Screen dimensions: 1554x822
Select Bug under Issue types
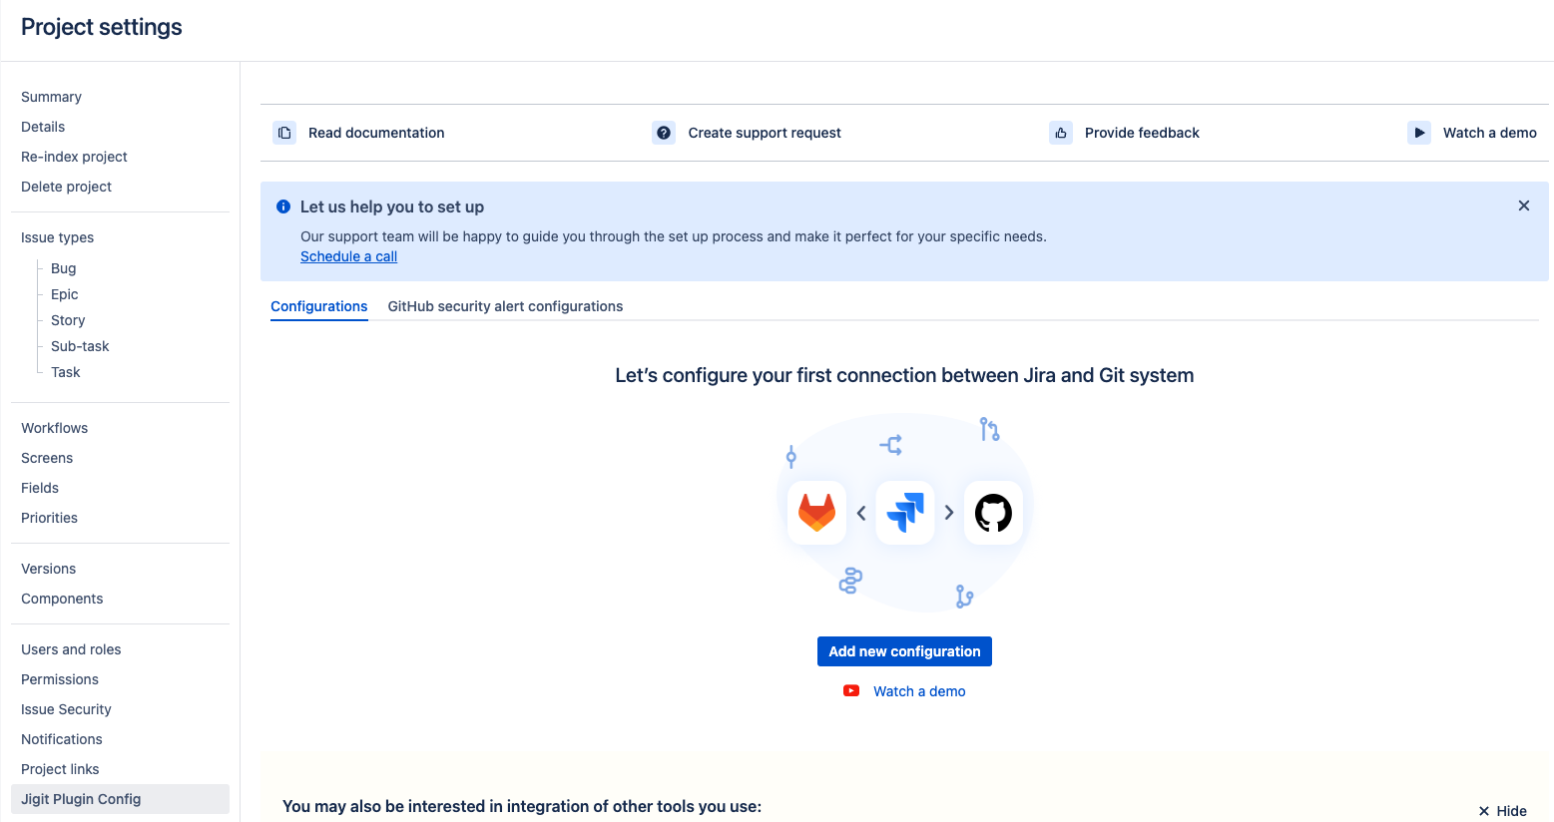coord(64,268)
